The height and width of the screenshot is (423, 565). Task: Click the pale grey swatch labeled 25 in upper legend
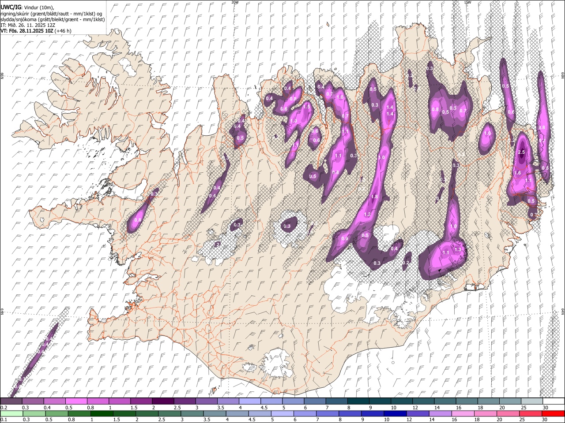[531, 401]
